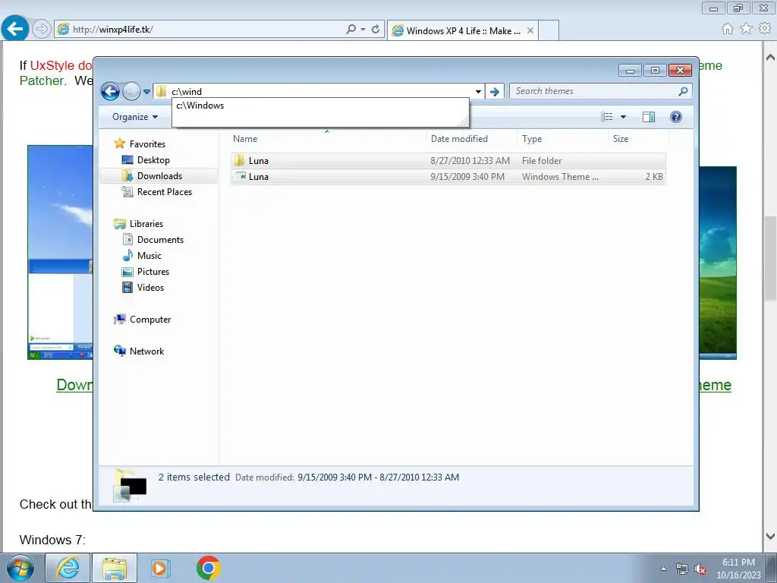Image resolution: width=777 pixels, height=583 pixels.
Task: Close the Windows XP 4 Life browser tab
Action: click(530, 30)
